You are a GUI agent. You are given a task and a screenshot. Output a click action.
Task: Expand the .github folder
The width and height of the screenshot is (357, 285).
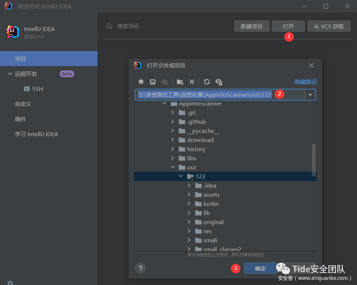click(x=172, y=122)
